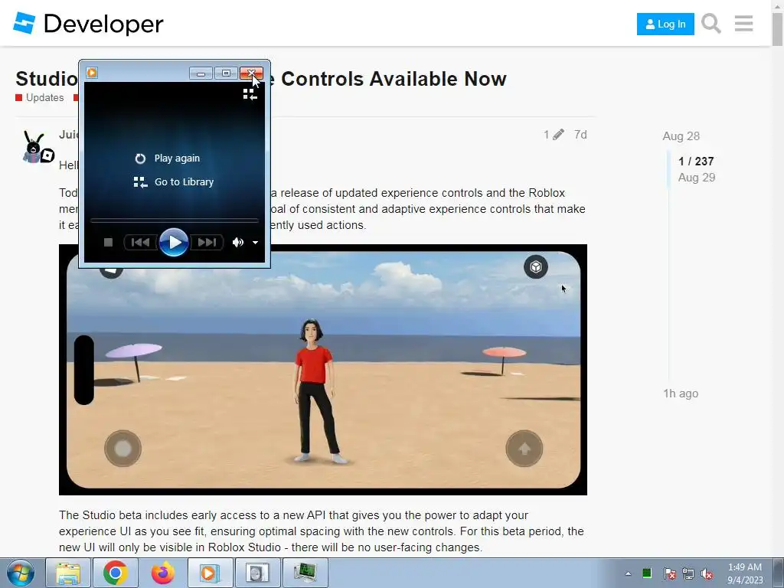Click the 7d post date link
The width and height of the screenshot is (784, 588).
click(580, 135)
